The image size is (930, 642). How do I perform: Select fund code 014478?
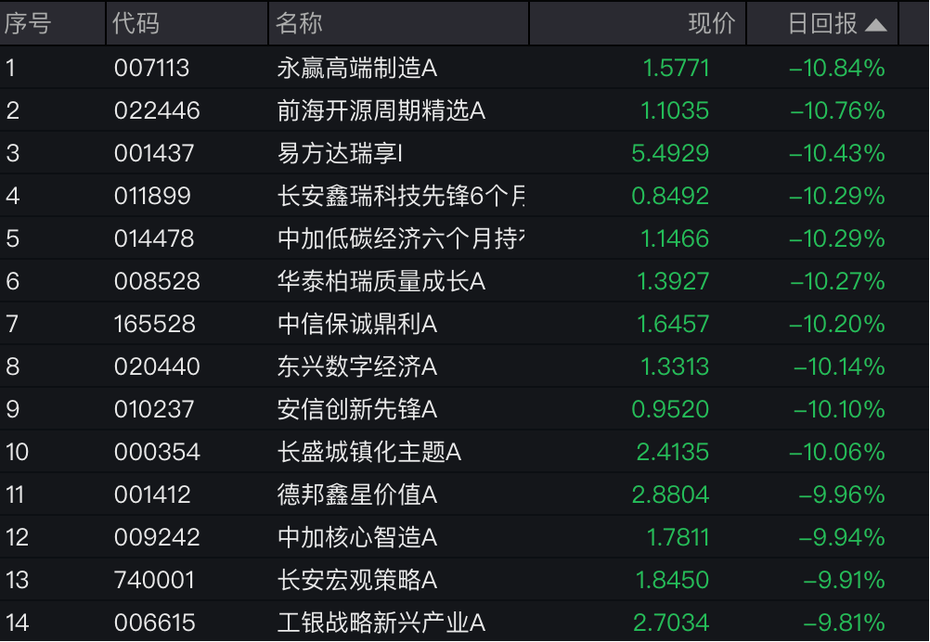click(x=154, y=238)
